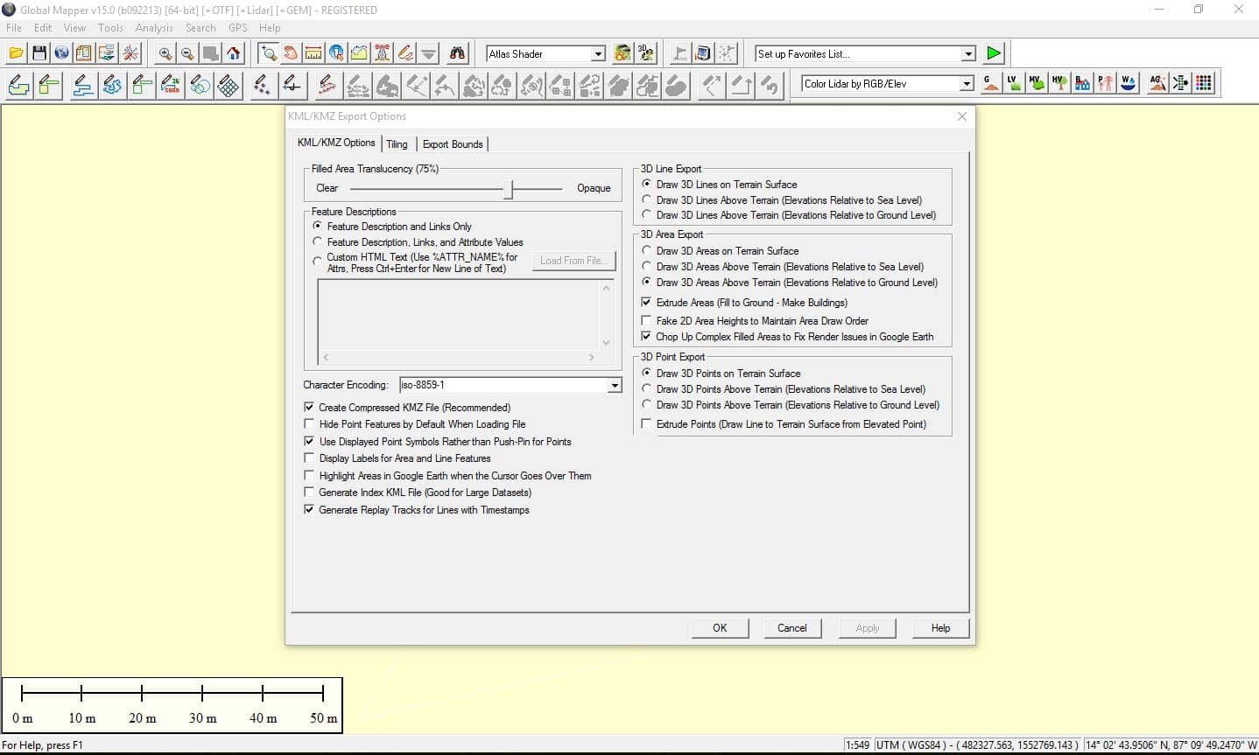Click the Home full-view house icon
The image size is (1259, 755).
tap(233, 53)
